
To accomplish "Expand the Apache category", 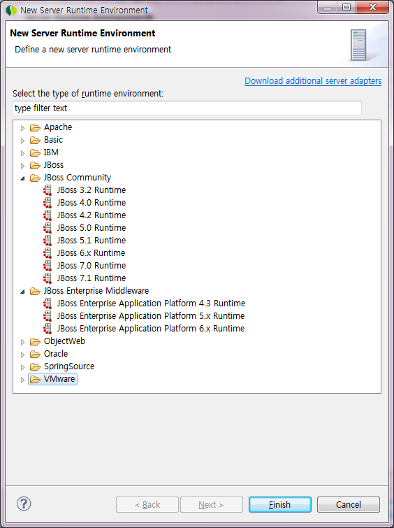I will point(22,128).
